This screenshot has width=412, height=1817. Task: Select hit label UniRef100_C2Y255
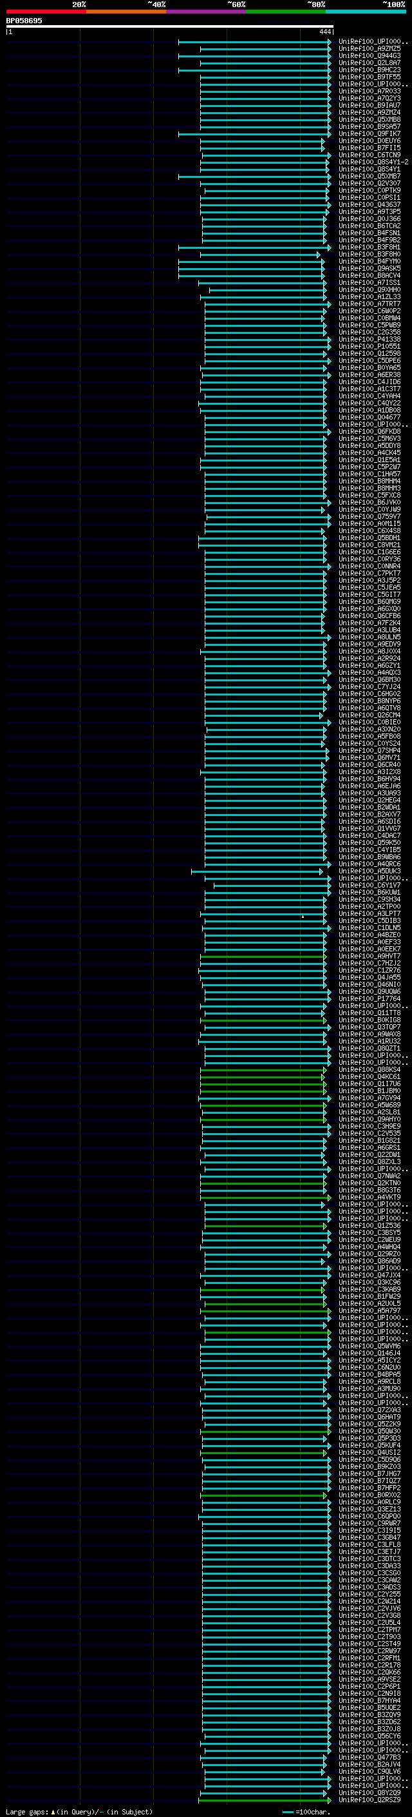[x=370, y=1594]
